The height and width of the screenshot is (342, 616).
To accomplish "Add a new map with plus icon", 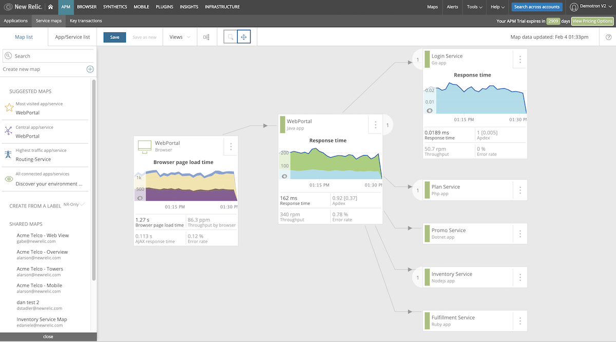I will (x=90, y=69).
